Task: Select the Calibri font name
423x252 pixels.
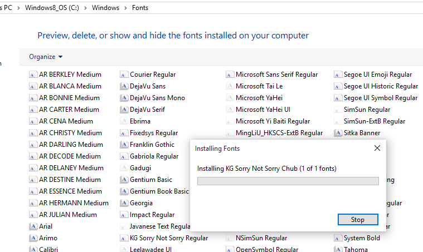Action: tap(48, 249)
